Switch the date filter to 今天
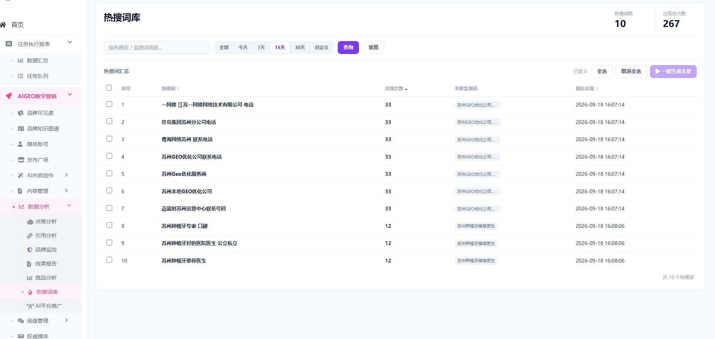Viewport: 715px width, 339px height. click(243, 48)
